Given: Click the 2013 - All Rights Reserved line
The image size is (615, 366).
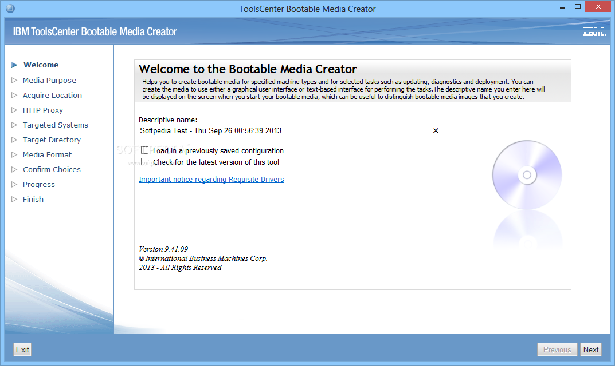Looking at the screenshot, I should tap(180, 268).
